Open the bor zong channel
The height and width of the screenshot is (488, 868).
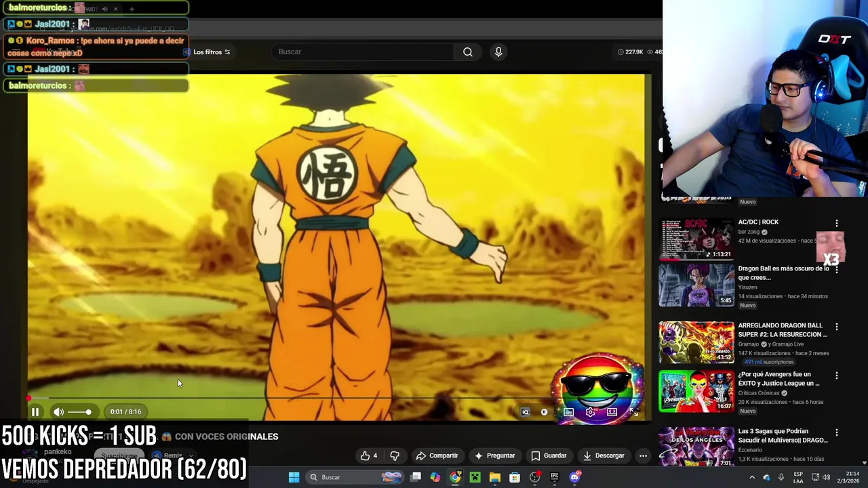click(749, 232)
